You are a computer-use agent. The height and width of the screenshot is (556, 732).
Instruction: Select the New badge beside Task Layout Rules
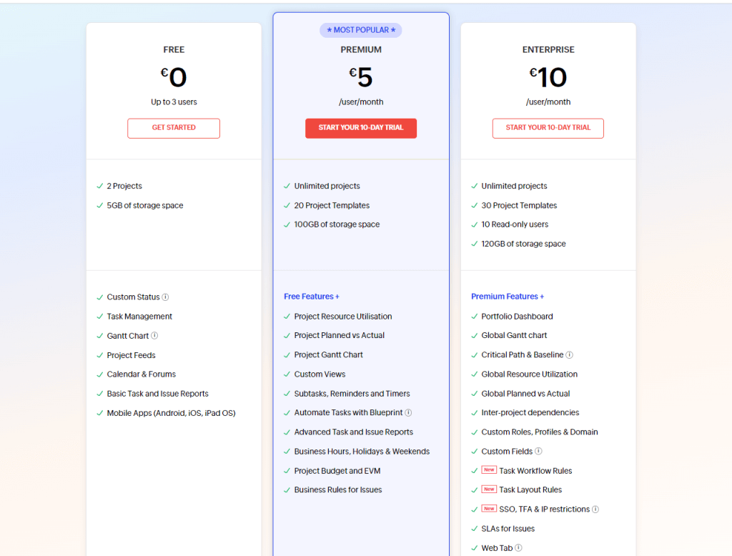(489, 490)
